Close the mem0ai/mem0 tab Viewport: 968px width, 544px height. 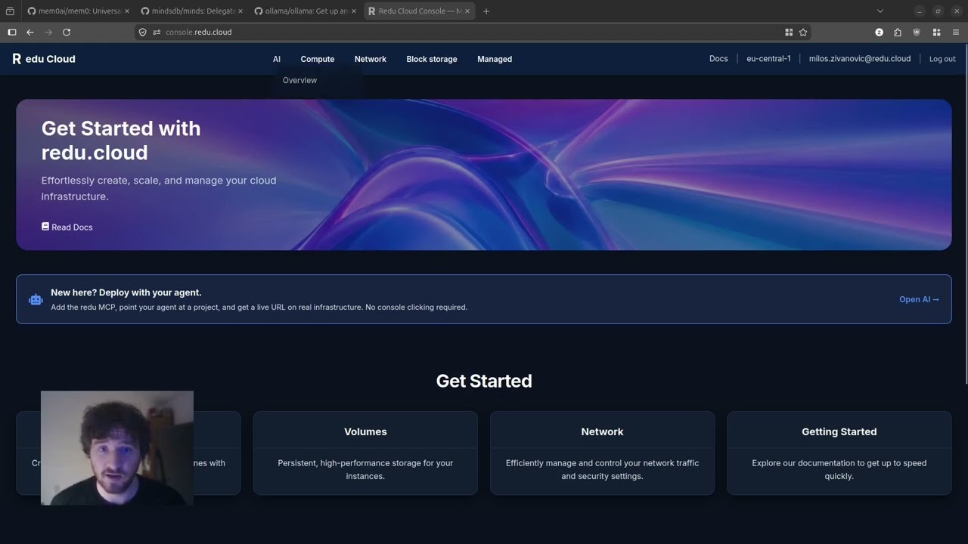point(126,11)
